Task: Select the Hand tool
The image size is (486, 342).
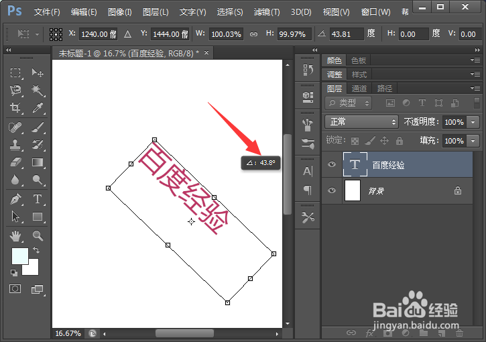Action: [15, 236]
